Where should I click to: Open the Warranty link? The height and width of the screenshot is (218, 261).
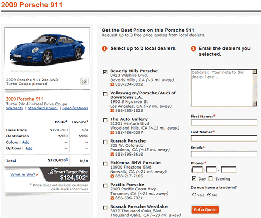[x=15, y=108]
